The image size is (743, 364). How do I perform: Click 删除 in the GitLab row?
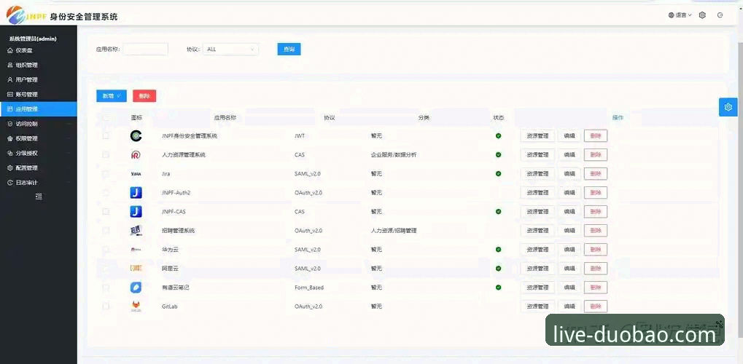tap(596, 306)
